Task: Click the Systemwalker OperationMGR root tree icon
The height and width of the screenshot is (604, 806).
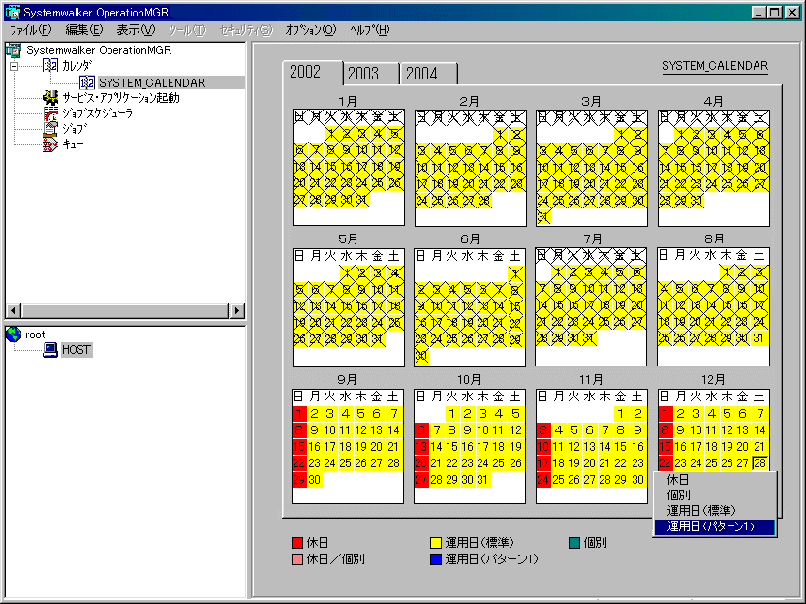Action: 14,49
